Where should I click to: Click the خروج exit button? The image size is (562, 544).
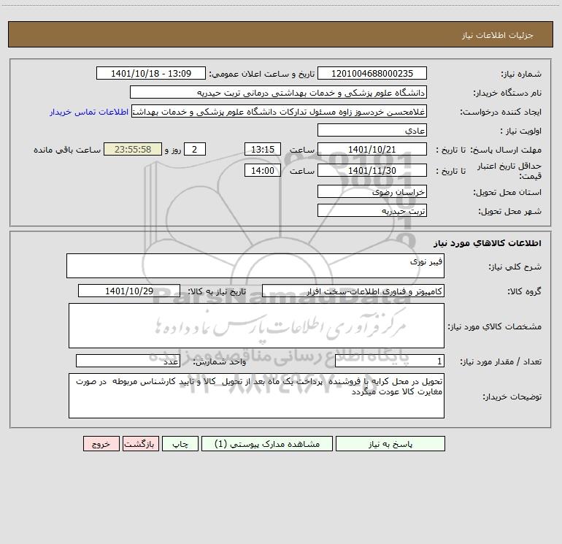(101, 444)
